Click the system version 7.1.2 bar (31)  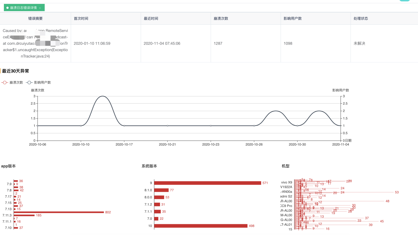(157, 204)
